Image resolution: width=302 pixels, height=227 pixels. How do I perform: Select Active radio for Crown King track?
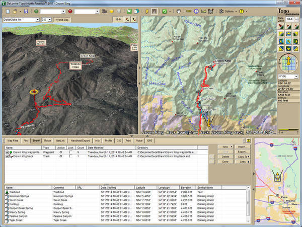tap(61, 157)
